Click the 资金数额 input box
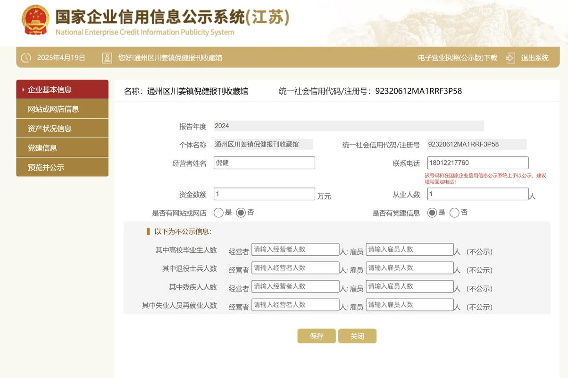Image resolution: width=568 pixels, height=378 pixels. [264, 194]
